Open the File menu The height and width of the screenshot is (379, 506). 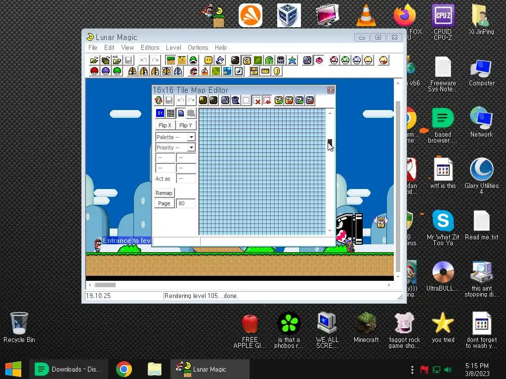(92, 47)
